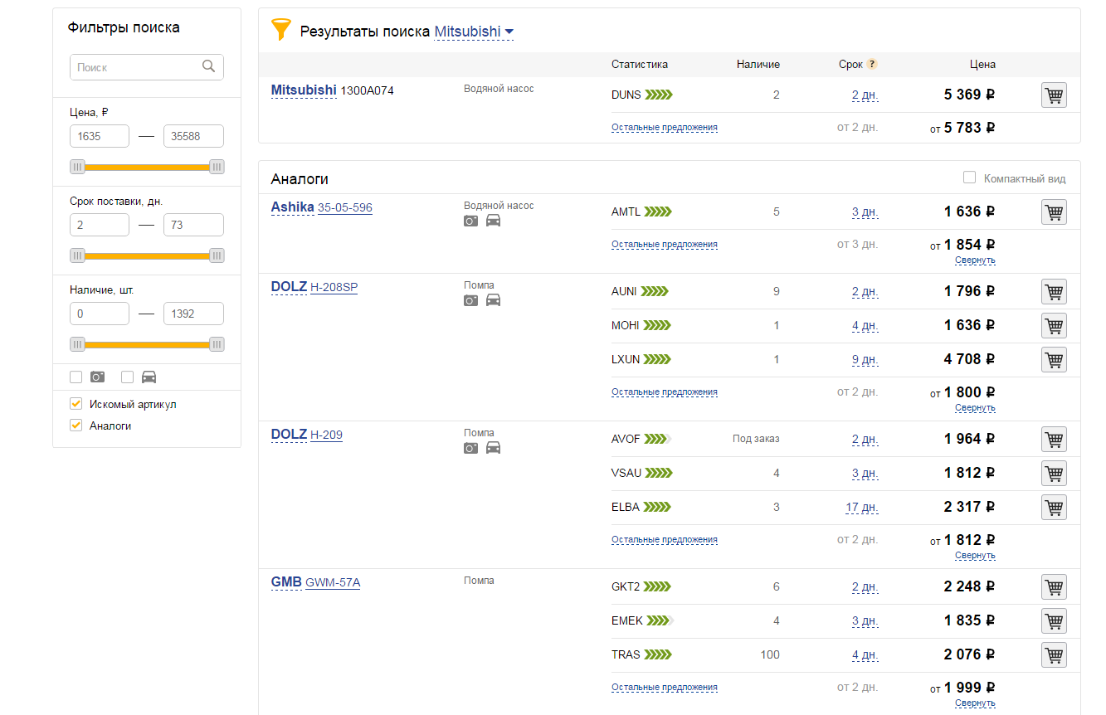Add LXUN 4 708 ₽ offer to cart

[1054, 360]
